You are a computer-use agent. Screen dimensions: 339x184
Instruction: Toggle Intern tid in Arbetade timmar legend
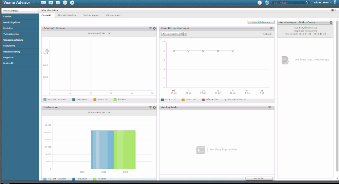100,100
